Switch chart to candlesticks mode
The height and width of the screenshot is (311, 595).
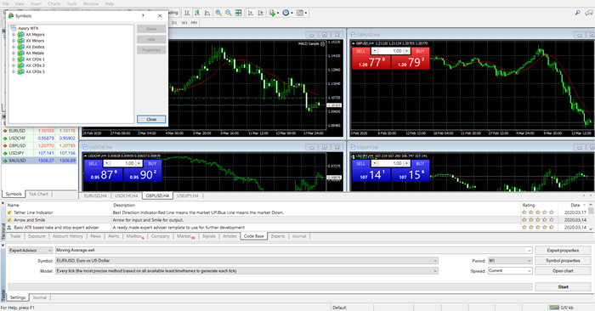pyautogui.click(x=197, y=13)
